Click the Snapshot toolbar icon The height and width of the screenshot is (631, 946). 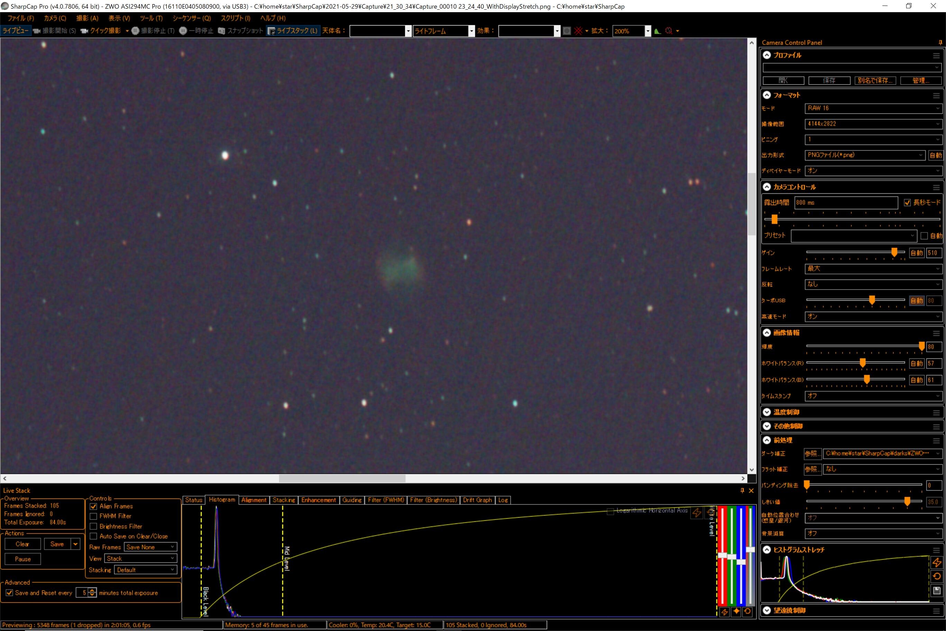(221, 31)
